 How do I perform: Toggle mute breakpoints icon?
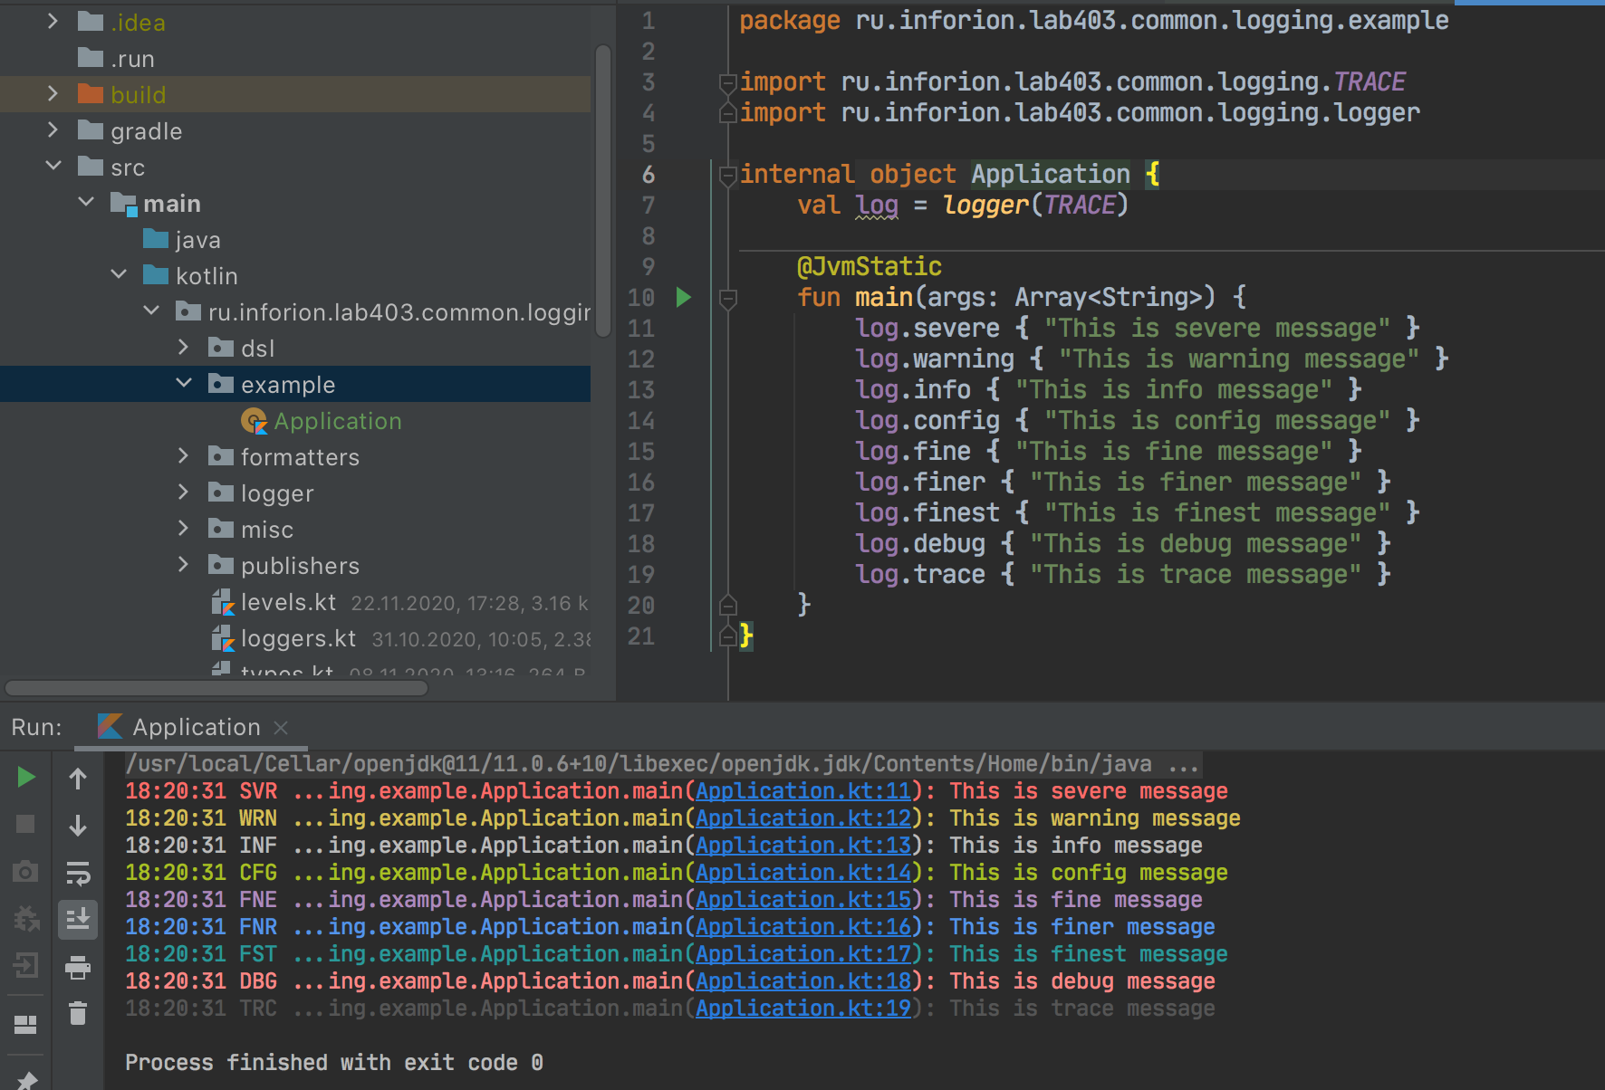25,919
